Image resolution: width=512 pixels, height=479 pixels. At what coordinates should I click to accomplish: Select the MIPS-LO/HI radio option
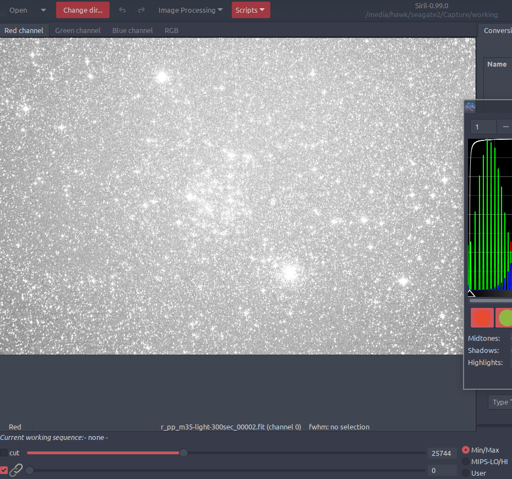click(x=466, y=461)
